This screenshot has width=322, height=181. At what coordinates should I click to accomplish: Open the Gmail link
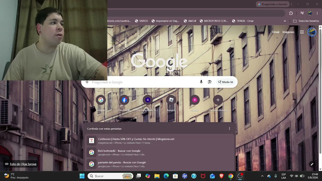coord(276,32)
